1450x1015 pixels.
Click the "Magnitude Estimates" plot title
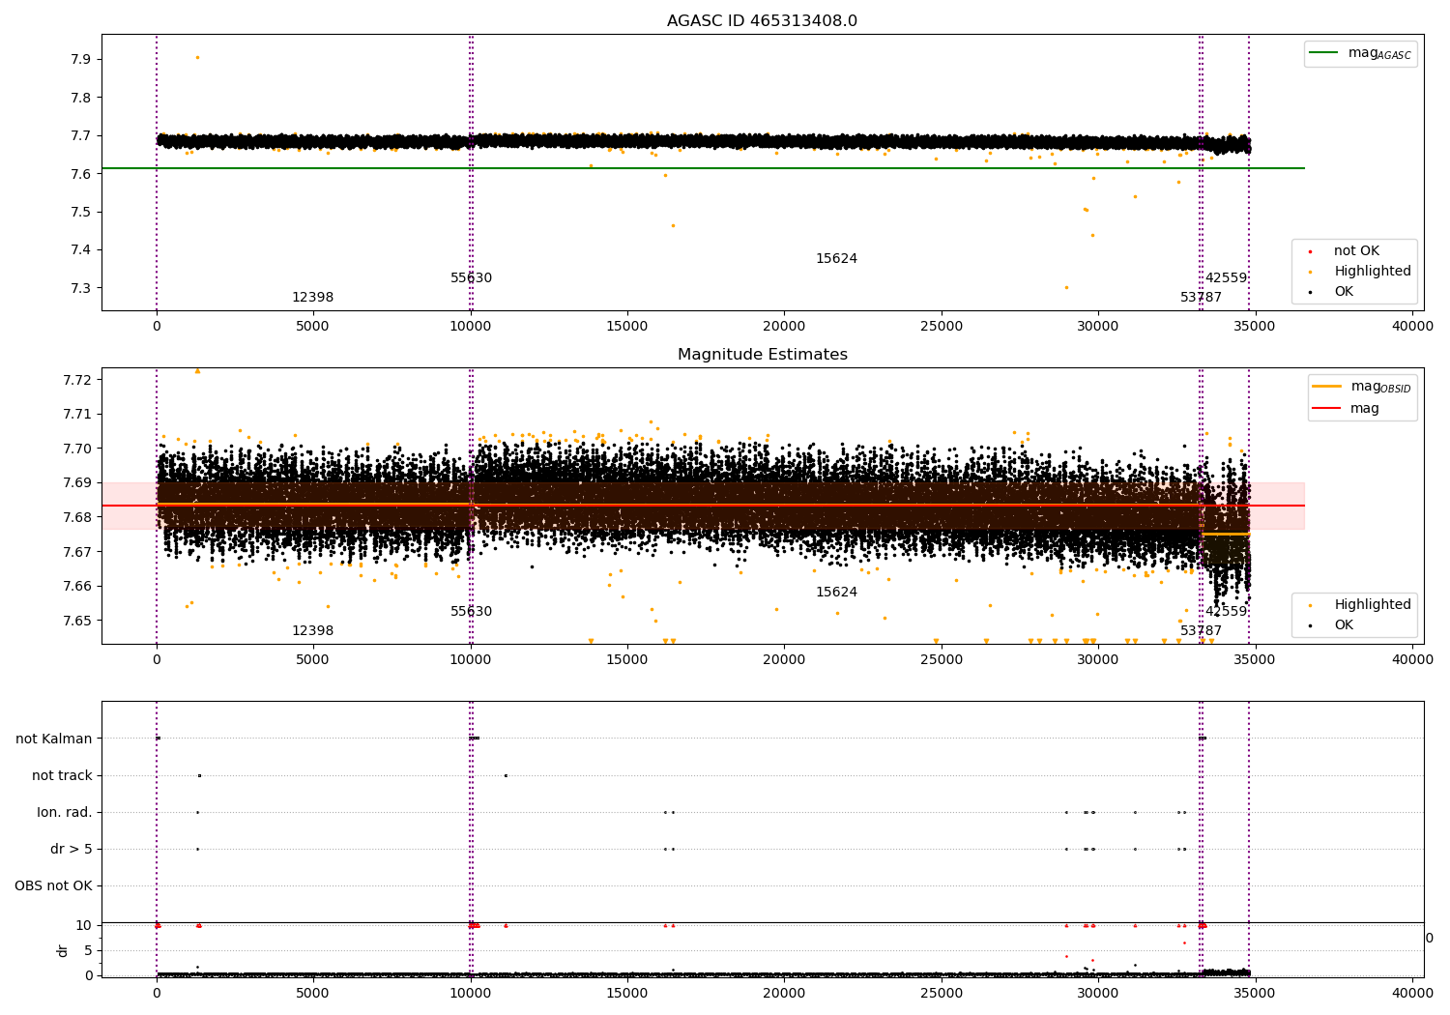click(x=762, y=355)
